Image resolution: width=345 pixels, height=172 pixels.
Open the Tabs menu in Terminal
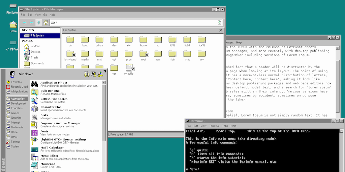[x=225, y=126]
